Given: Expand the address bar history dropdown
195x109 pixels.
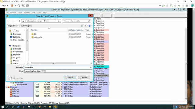Looking at the screenshot, I should [56, 21].
